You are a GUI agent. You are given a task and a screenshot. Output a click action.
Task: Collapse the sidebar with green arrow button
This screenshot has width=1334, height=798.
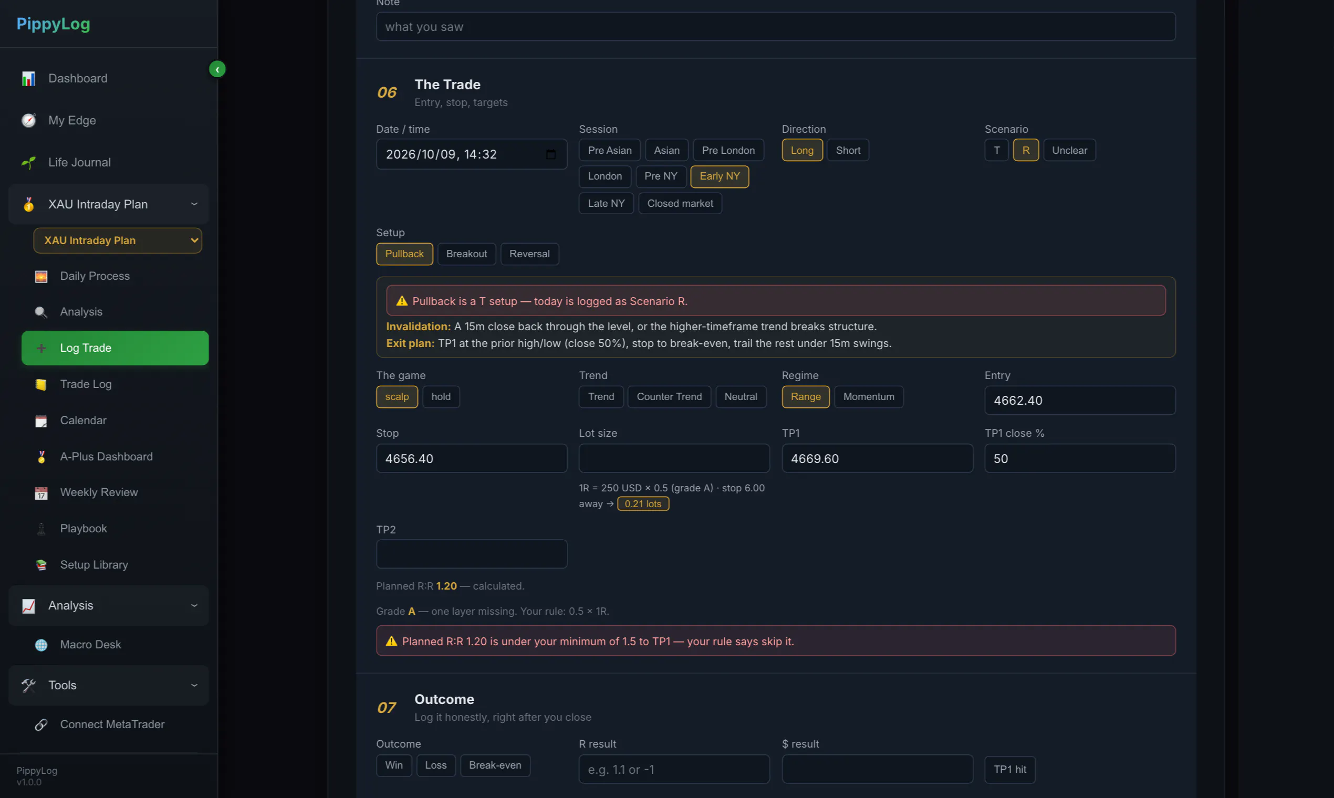[217, 69]
